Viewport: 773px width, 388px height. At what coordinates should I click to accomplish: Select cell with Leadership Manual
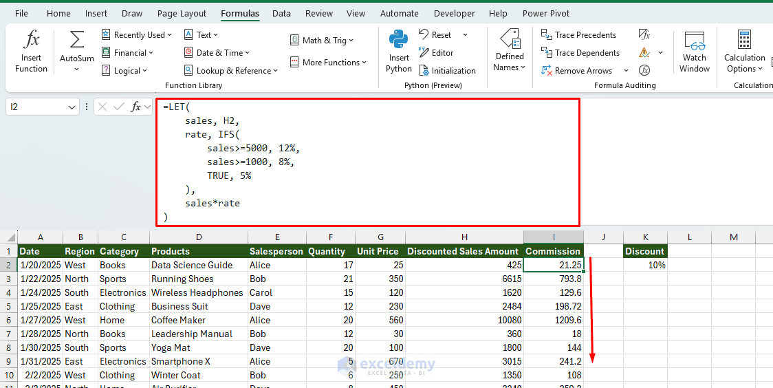pos(198,334)
